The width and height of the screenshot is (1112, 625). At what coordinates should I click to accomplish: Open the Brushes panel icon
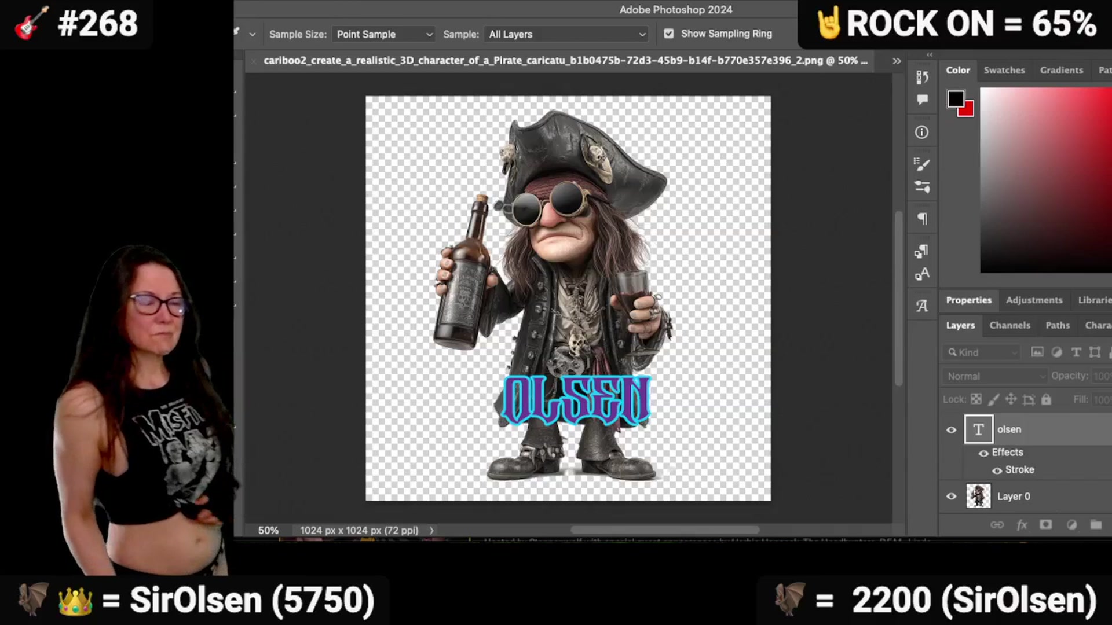tap(922, 164)
